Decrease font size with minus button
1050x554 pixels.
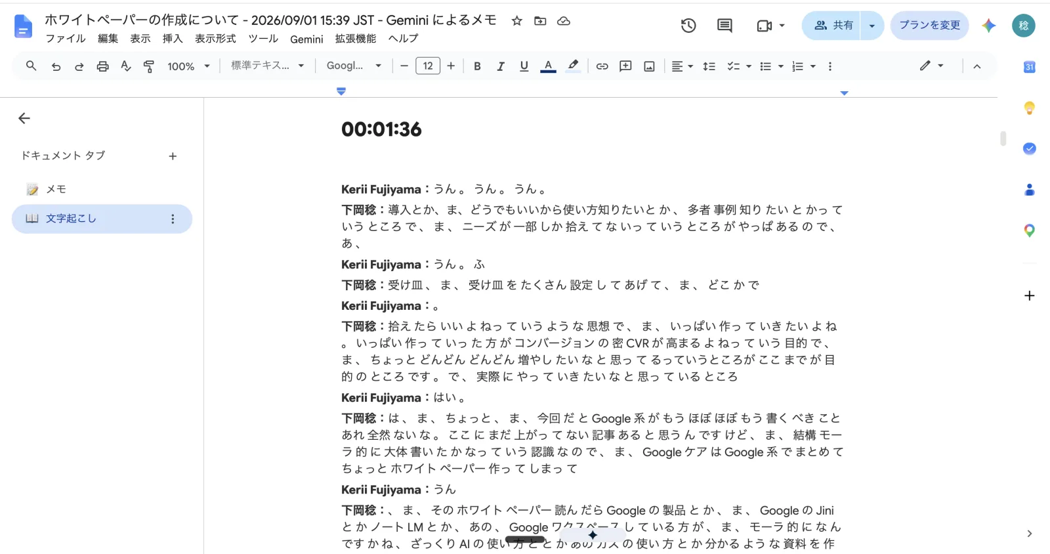pos(404,66)
